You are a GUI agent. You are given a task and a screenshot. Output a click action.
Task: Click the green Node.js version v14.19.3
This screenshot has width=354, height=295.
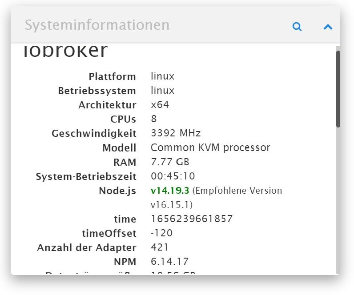pos(170,190)
